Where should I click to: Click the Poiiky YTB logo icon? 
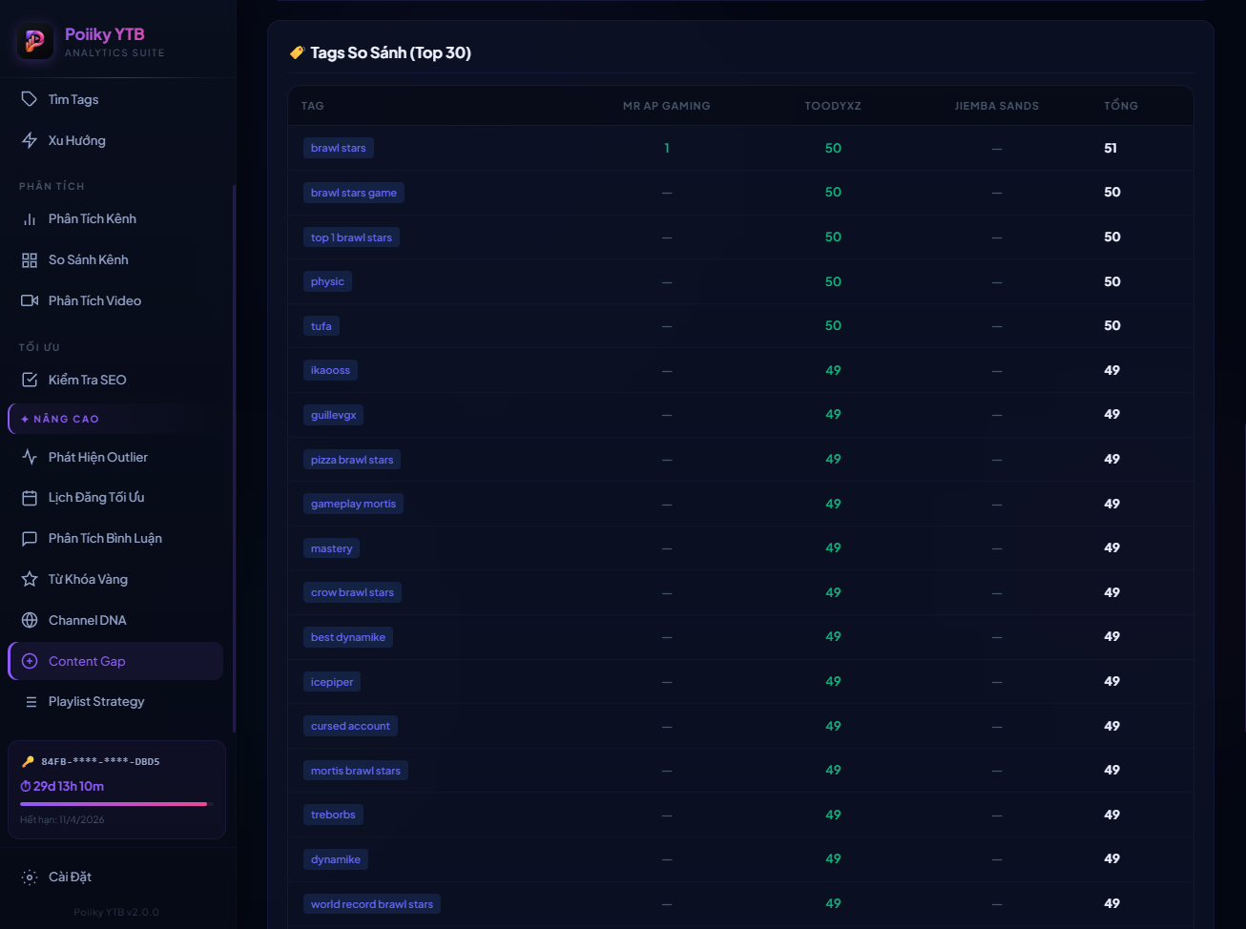point(35,41)
